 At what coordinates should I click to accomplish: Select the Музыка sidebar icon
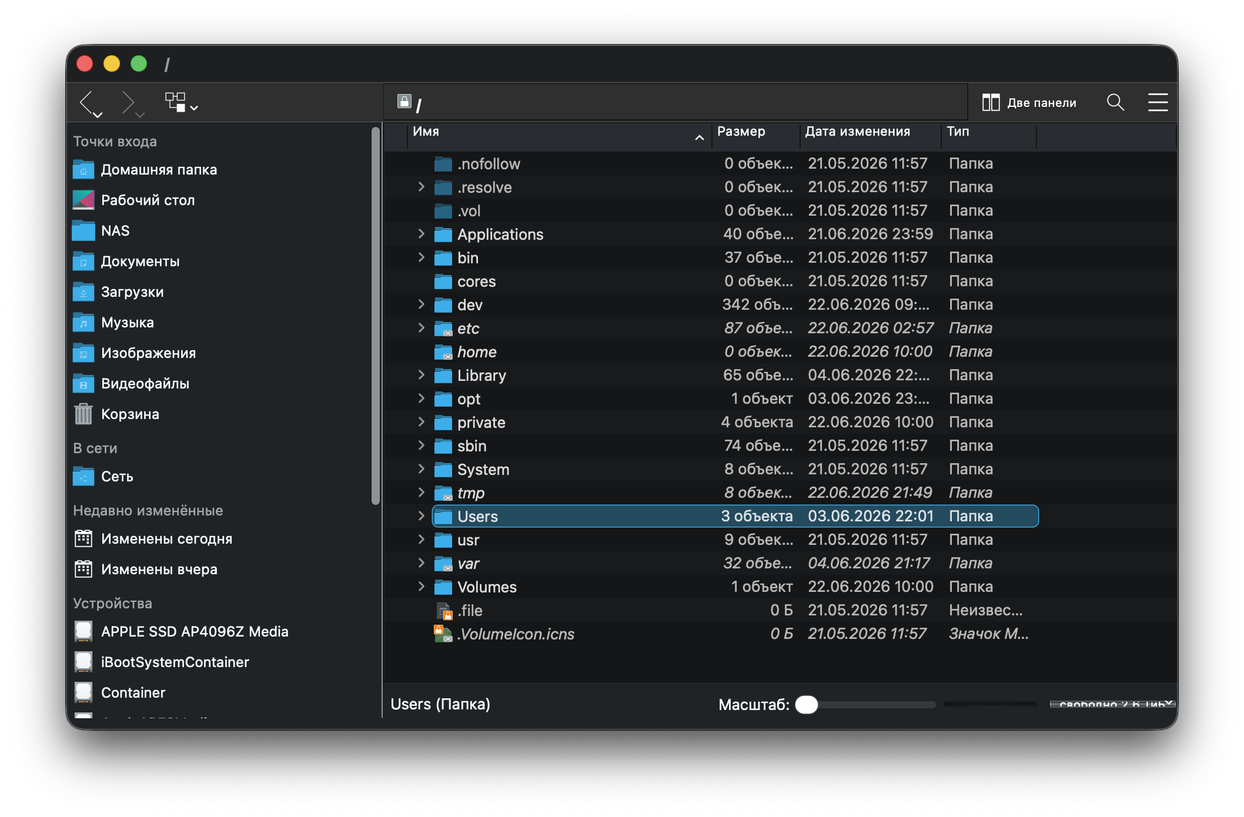[83, 323]
